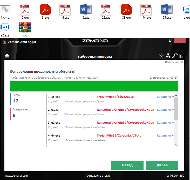Select the e.exe API chip file
The image size is (190, 180).
click(x=186, y=9)
